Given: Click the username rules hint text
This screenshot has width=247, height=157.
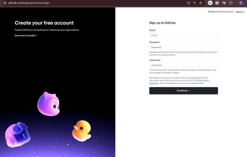Looking at the screenshot, I should point(183,71).
